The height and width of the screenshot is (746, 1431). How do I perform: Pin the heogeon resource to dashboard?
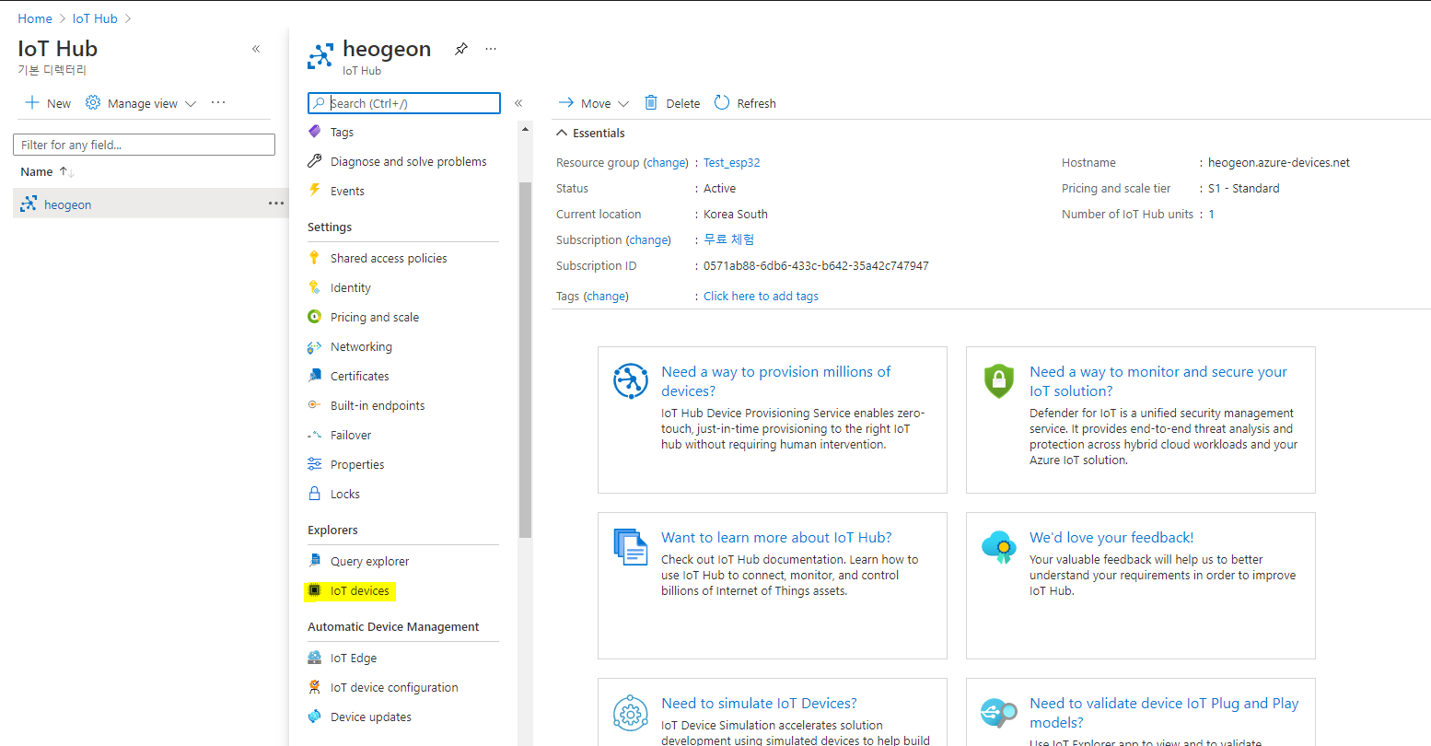[461, 49]
